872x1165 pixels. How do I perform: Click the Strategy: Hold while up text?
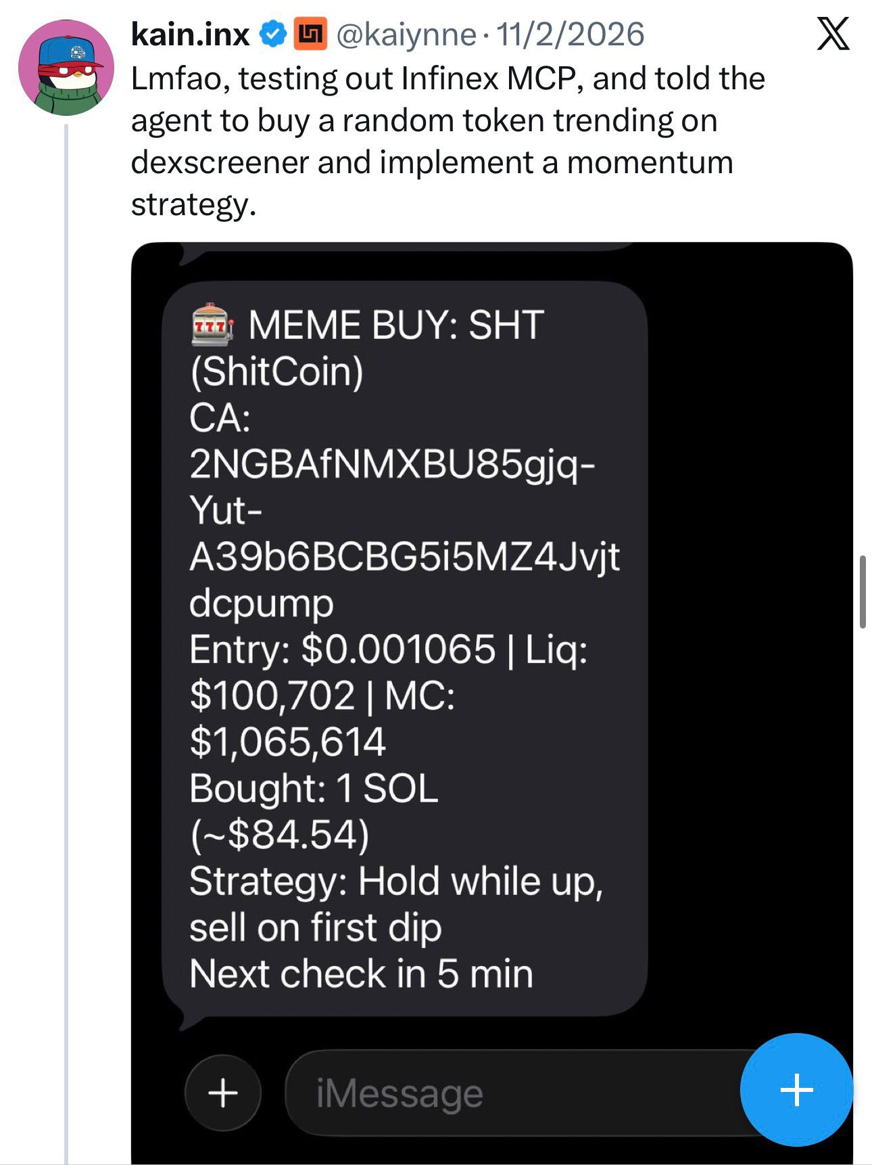pyautogui.click(x=395, y=882)
